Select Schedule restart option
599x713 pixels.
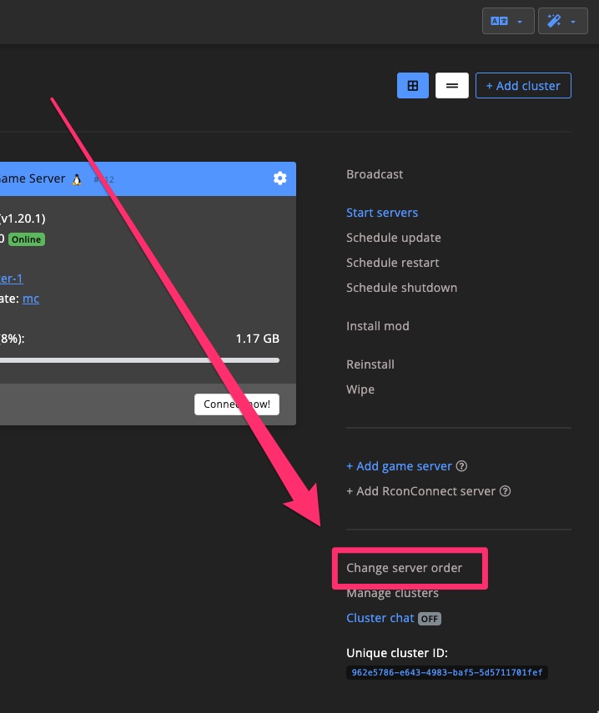pos(392,263)
